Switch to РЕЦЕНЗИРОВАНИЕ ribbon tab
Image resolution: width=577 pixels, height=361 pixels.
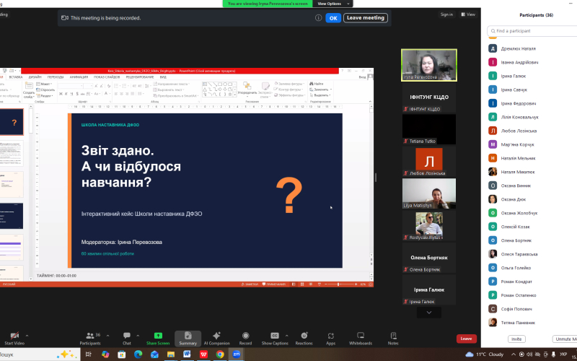(x=140, y=77)
